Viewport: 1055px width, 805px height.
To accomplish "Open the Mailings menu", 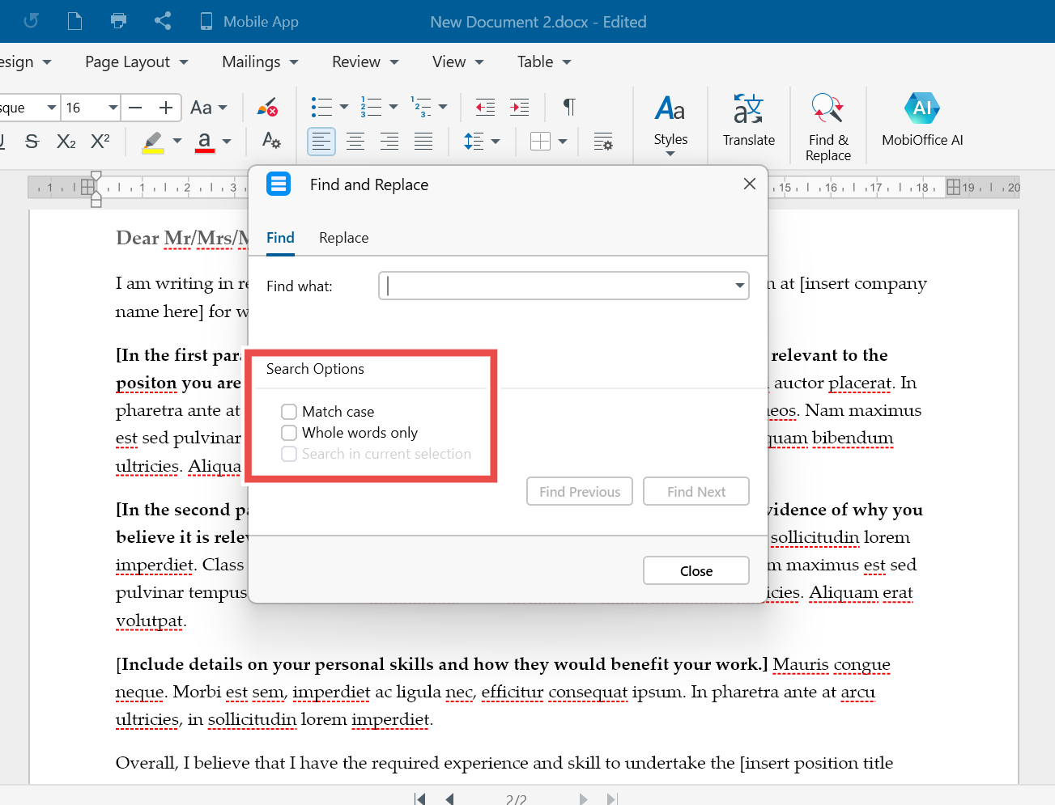I will (260, 62).
